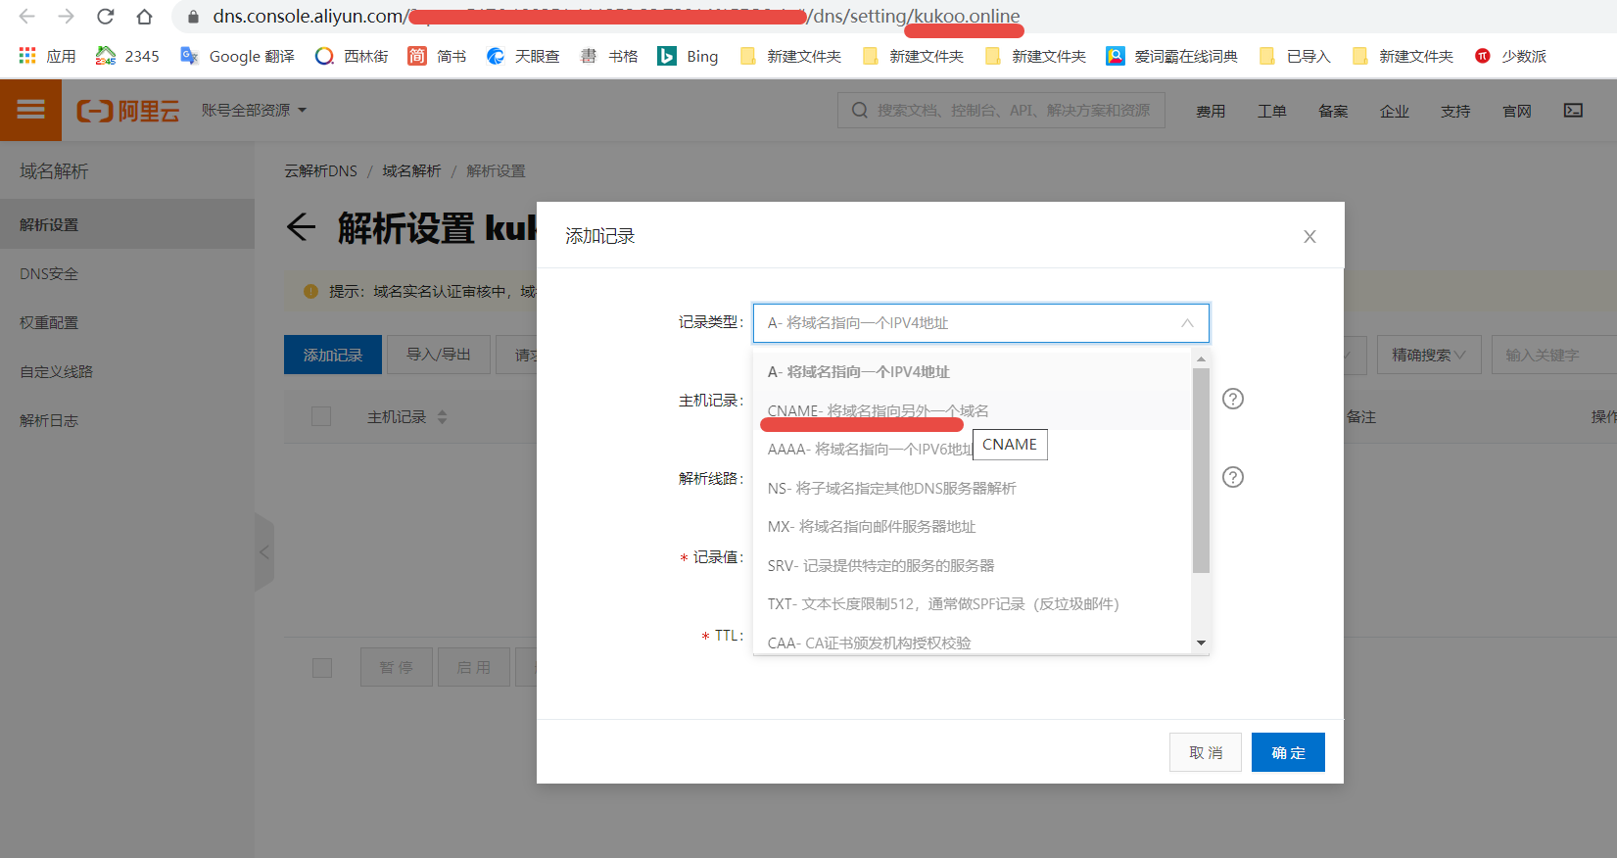Click the address bar lock icon
Image resolution: width=1617 pixels, height=858 pixels.
pos(193,17)
